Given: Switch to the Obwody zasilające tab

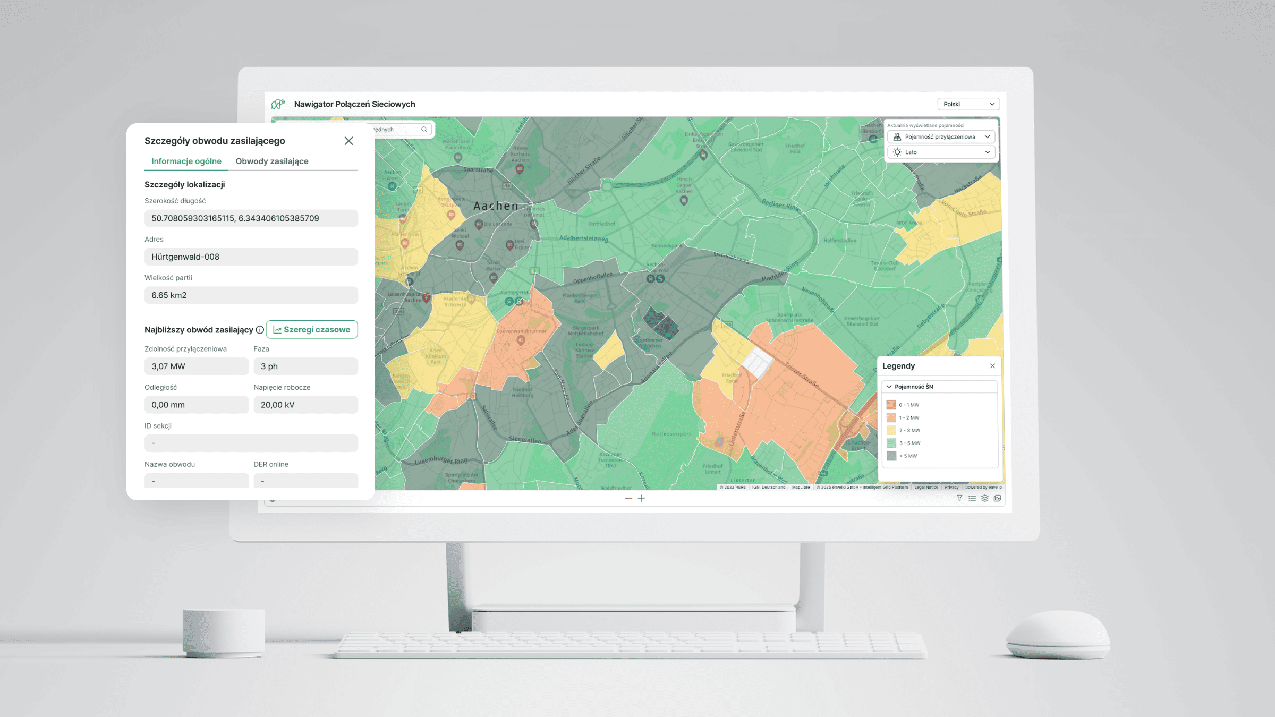Looking at the screenshot, I should point(271,161).
